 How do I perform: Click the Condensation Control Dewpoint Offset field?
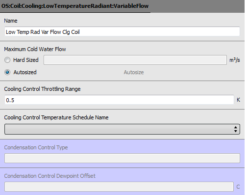[x=119, y=187]
